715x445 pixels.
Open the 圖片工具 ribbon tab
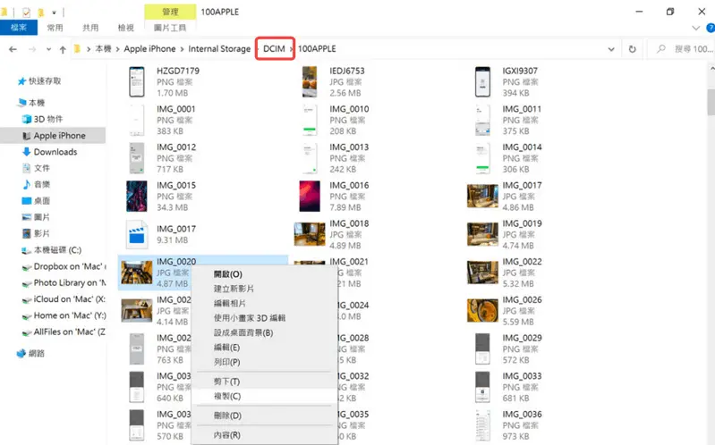(170, 28)
